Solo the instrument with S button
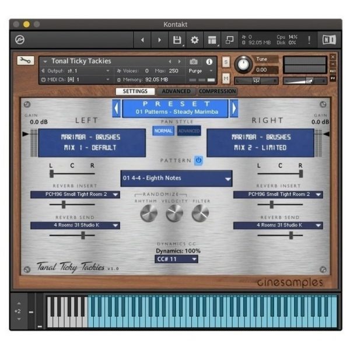The image size is (350, 350). [x=226, y=62]
